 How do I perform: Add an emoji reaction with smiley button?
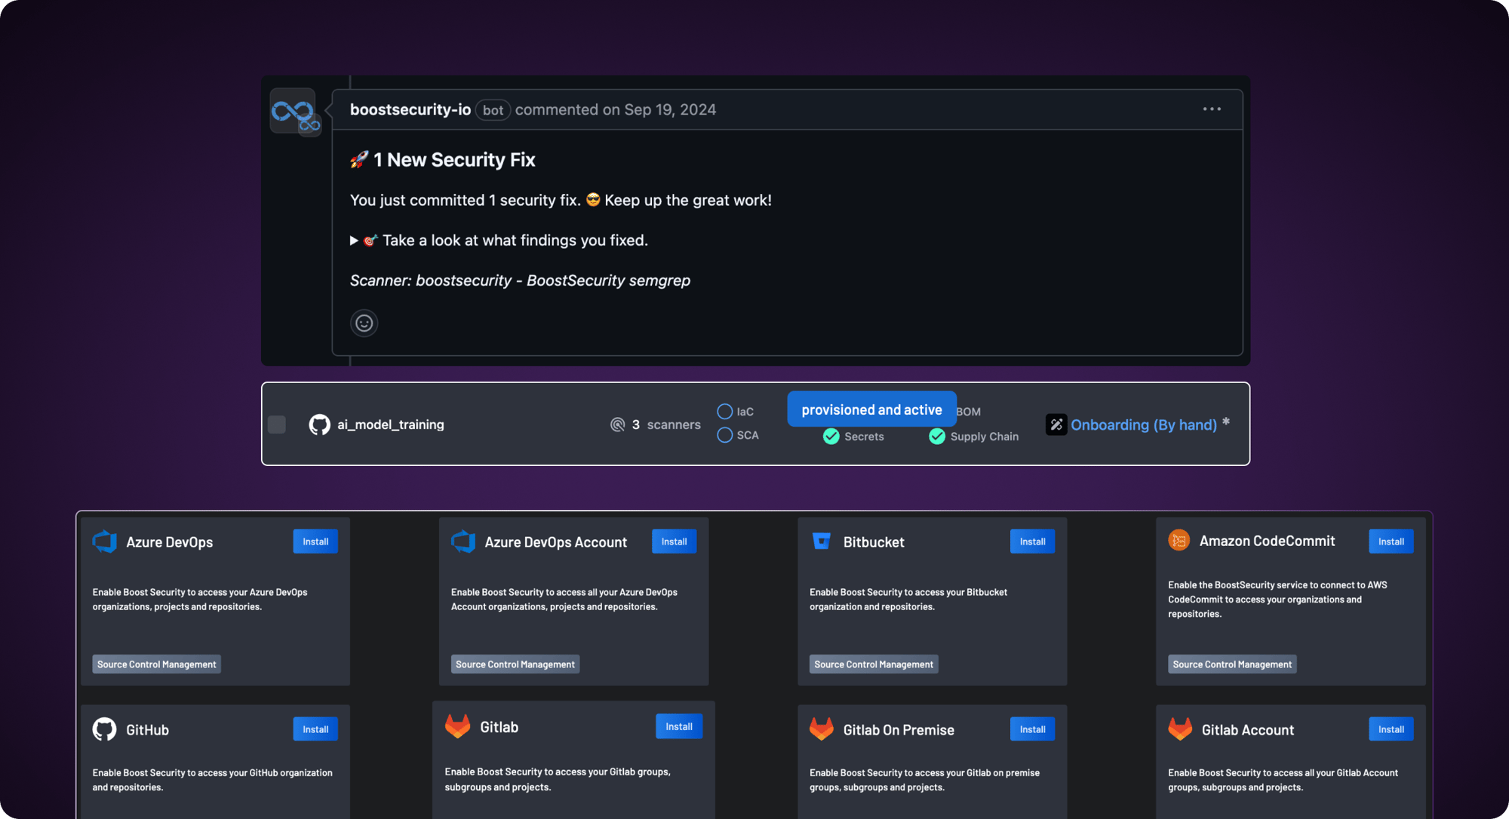point(364,323)
